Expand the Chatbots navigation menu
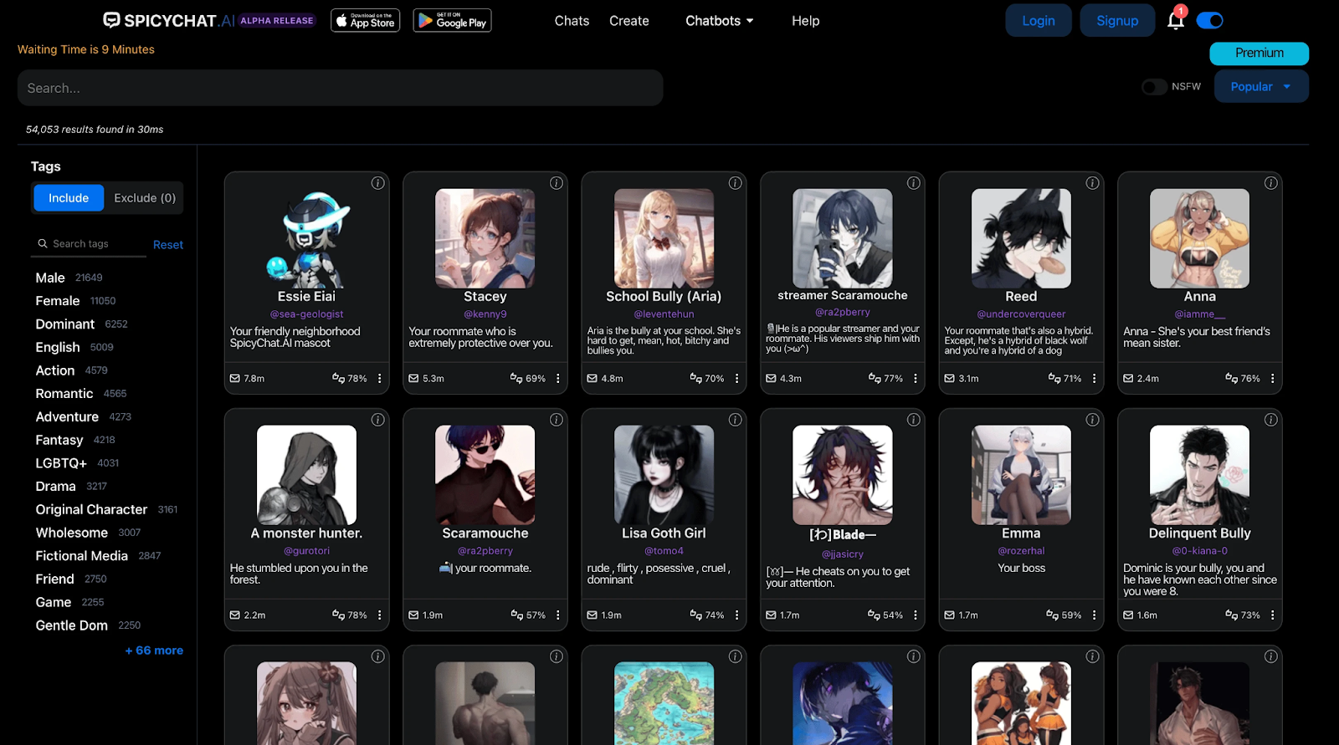1339x745 pixels. (719, 21)
